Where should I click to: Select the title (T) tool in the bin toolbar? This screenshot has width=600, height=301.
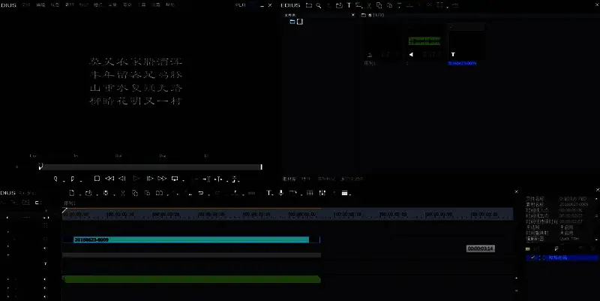[349, 5]
